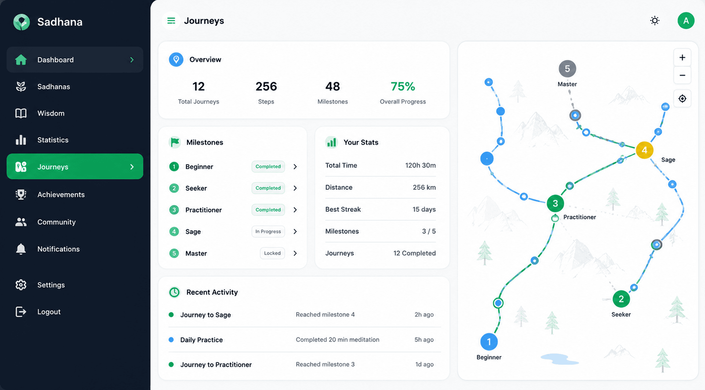705x390 pixels.
Task: Recenter the map with the locate icon
Action: [x=682, y=98]
